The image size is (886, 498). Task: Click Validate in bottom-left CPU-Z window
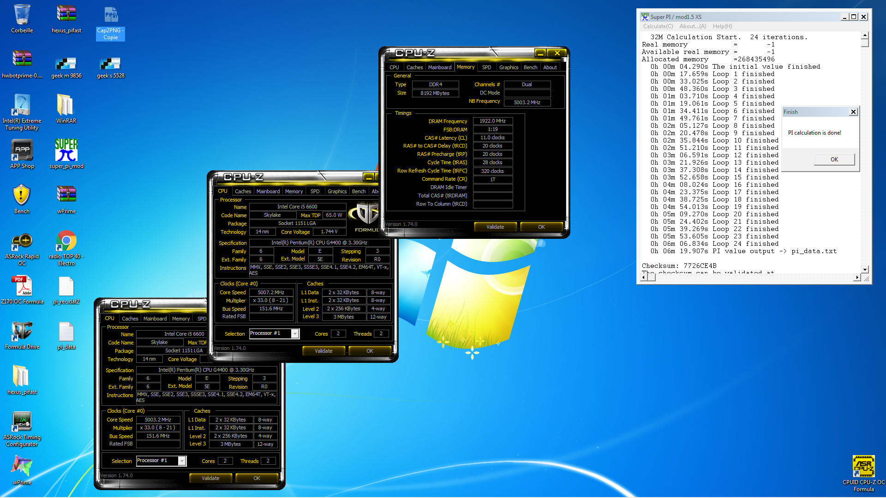(210, 478)
